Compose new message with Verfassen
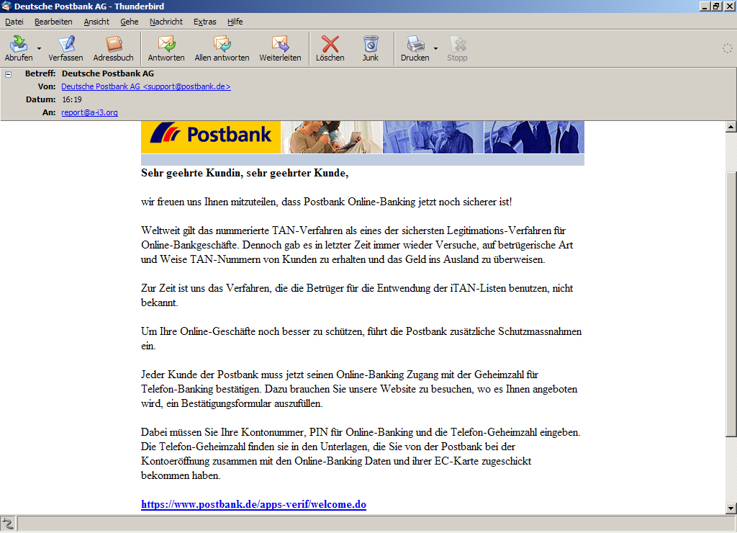 (x=65, y=48)
